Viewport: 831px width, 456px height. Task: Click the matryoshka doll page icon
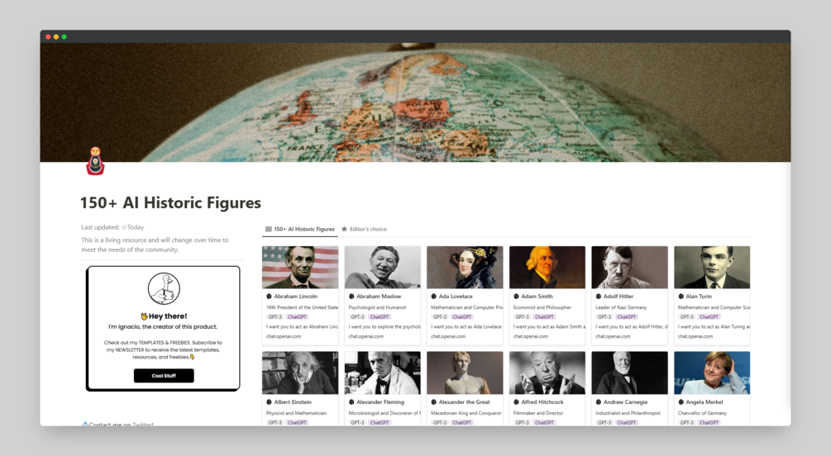pos(95,161)
